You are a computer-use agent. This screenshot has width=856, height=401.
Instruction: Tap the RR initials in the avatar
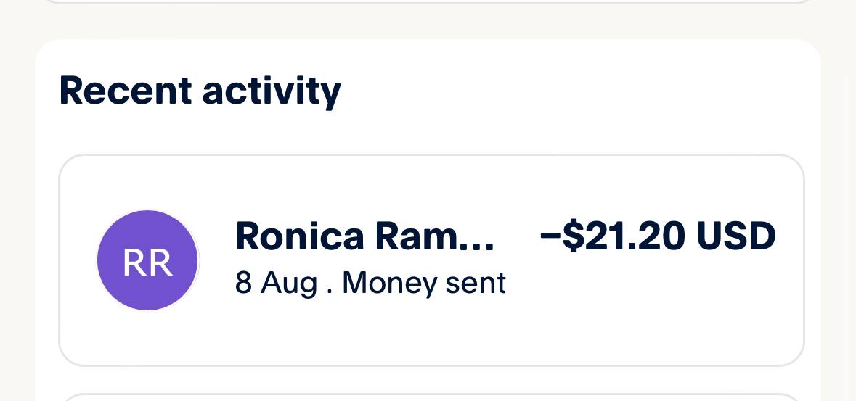tap(148, 262)
